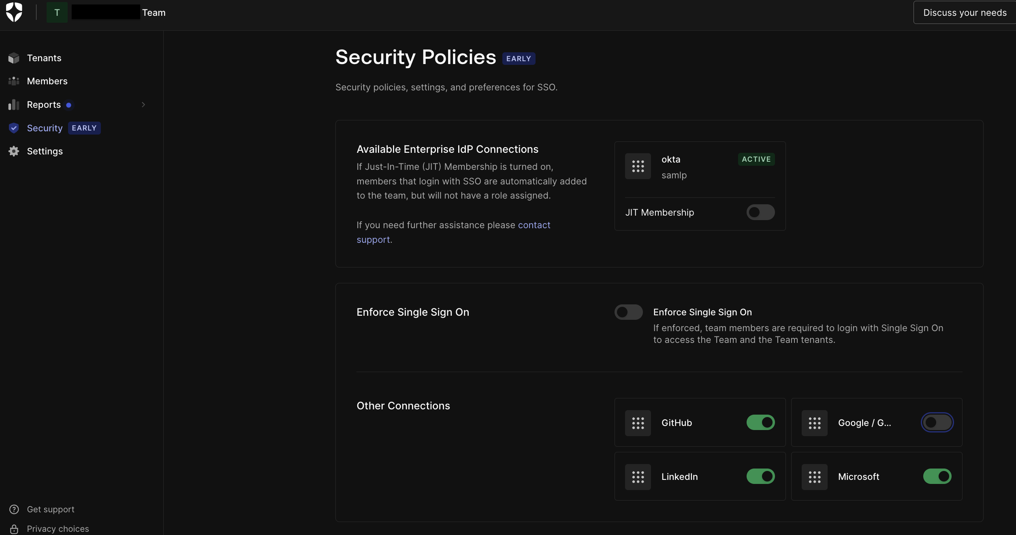Click the Discuss your needs button
This screenshot has height=535, width=1016.
[965, 13]
